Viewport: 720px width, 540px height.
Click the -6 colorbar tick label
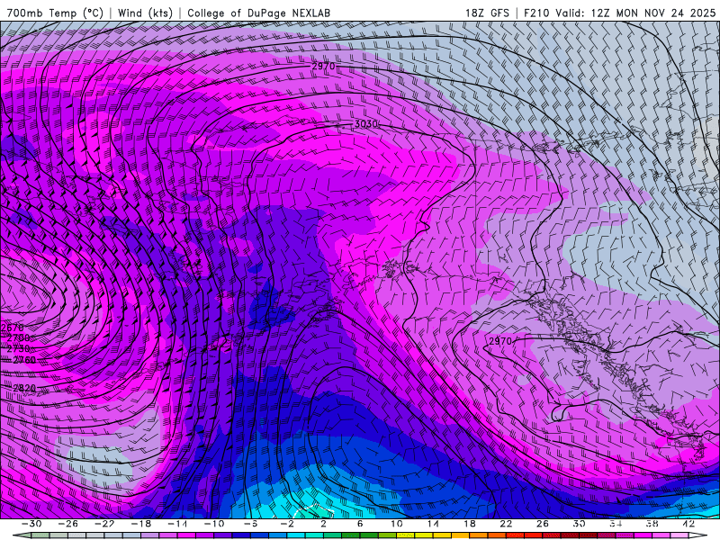coord(250,524)
